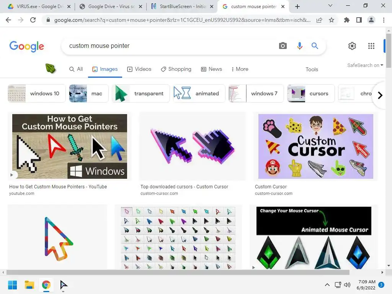Viewport: 392px width, 294px height.
Task: Open notifications badge showing 3
Action: (x=381, y=285)
